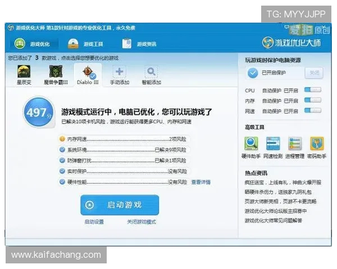This screenshot has width=337, height=269.
Task: Click the 热点资讯 heading
Action: tap(256, 173)
